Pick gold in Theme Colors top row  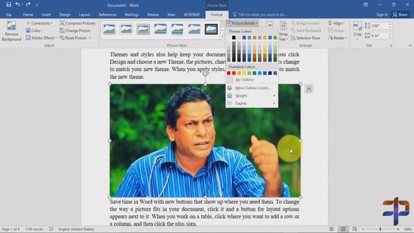[265, 38]
